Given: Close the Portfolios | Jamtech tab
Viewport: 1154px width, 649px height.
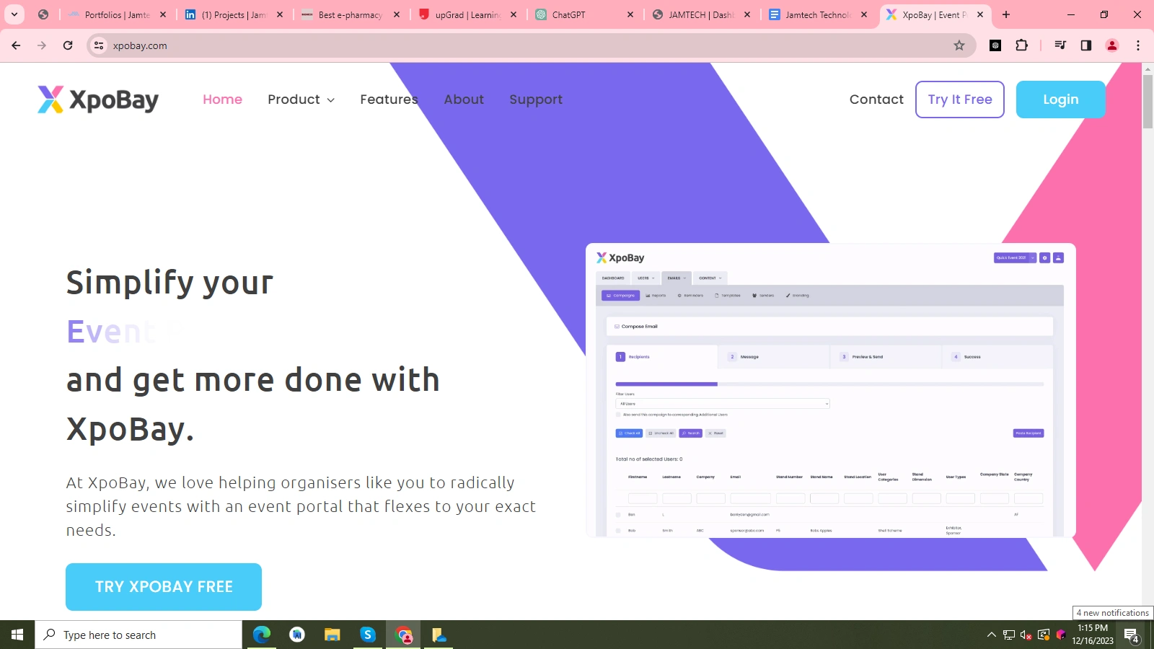Looking at the screenshot, I should (x=163, y=14).
